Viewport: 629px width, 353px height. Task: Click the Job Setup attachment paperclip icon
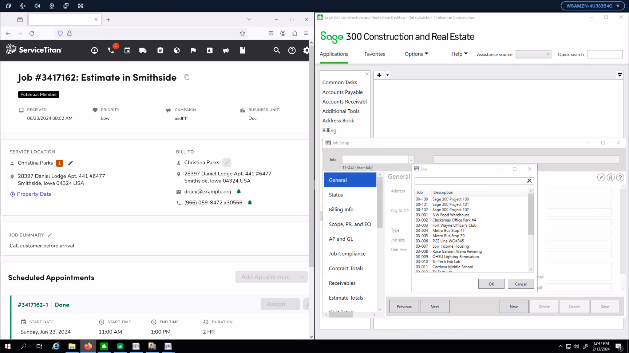pos(611,177)
